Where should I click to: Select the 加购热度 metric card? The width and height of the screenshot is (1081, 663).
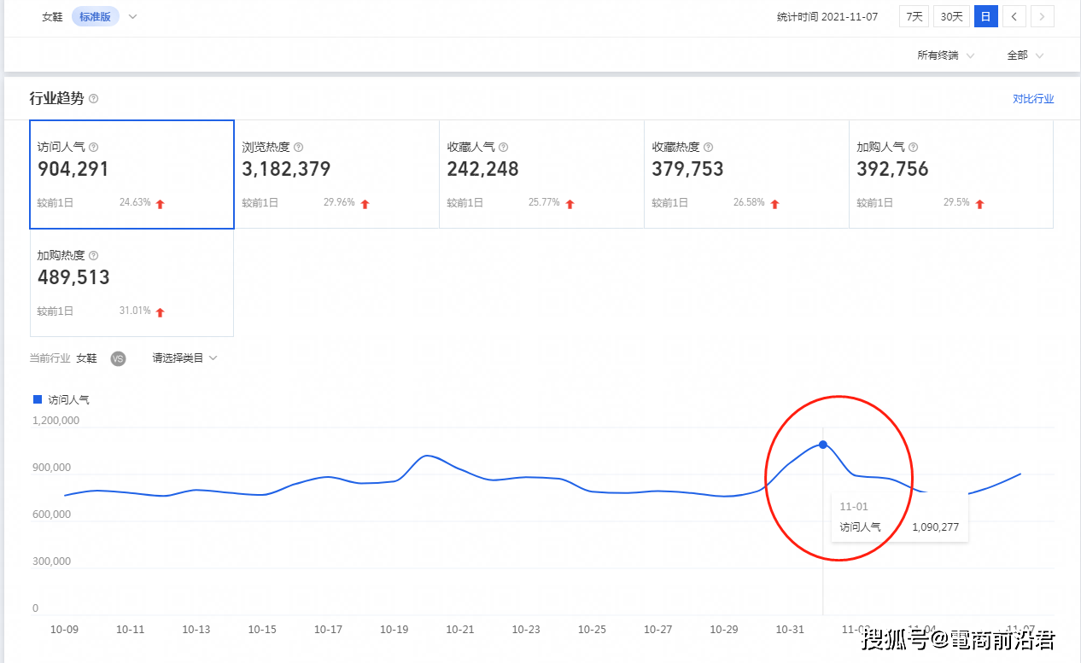(131, 283)
